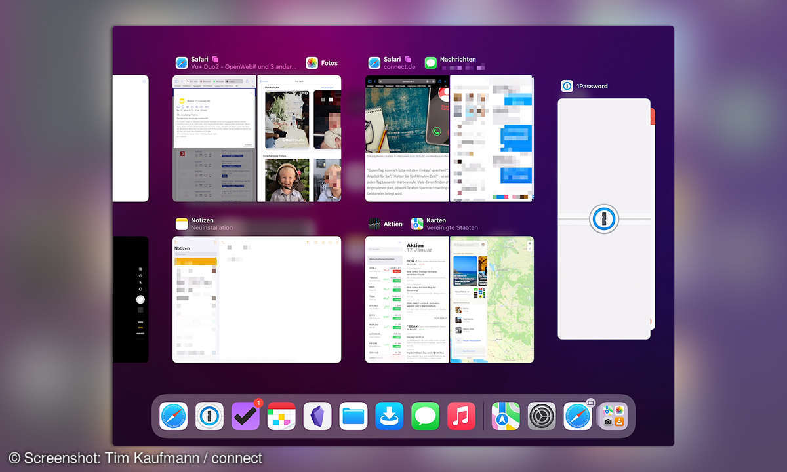Tap Safari icon above the connect.de card
787x472 pixels.
point(374,63)
